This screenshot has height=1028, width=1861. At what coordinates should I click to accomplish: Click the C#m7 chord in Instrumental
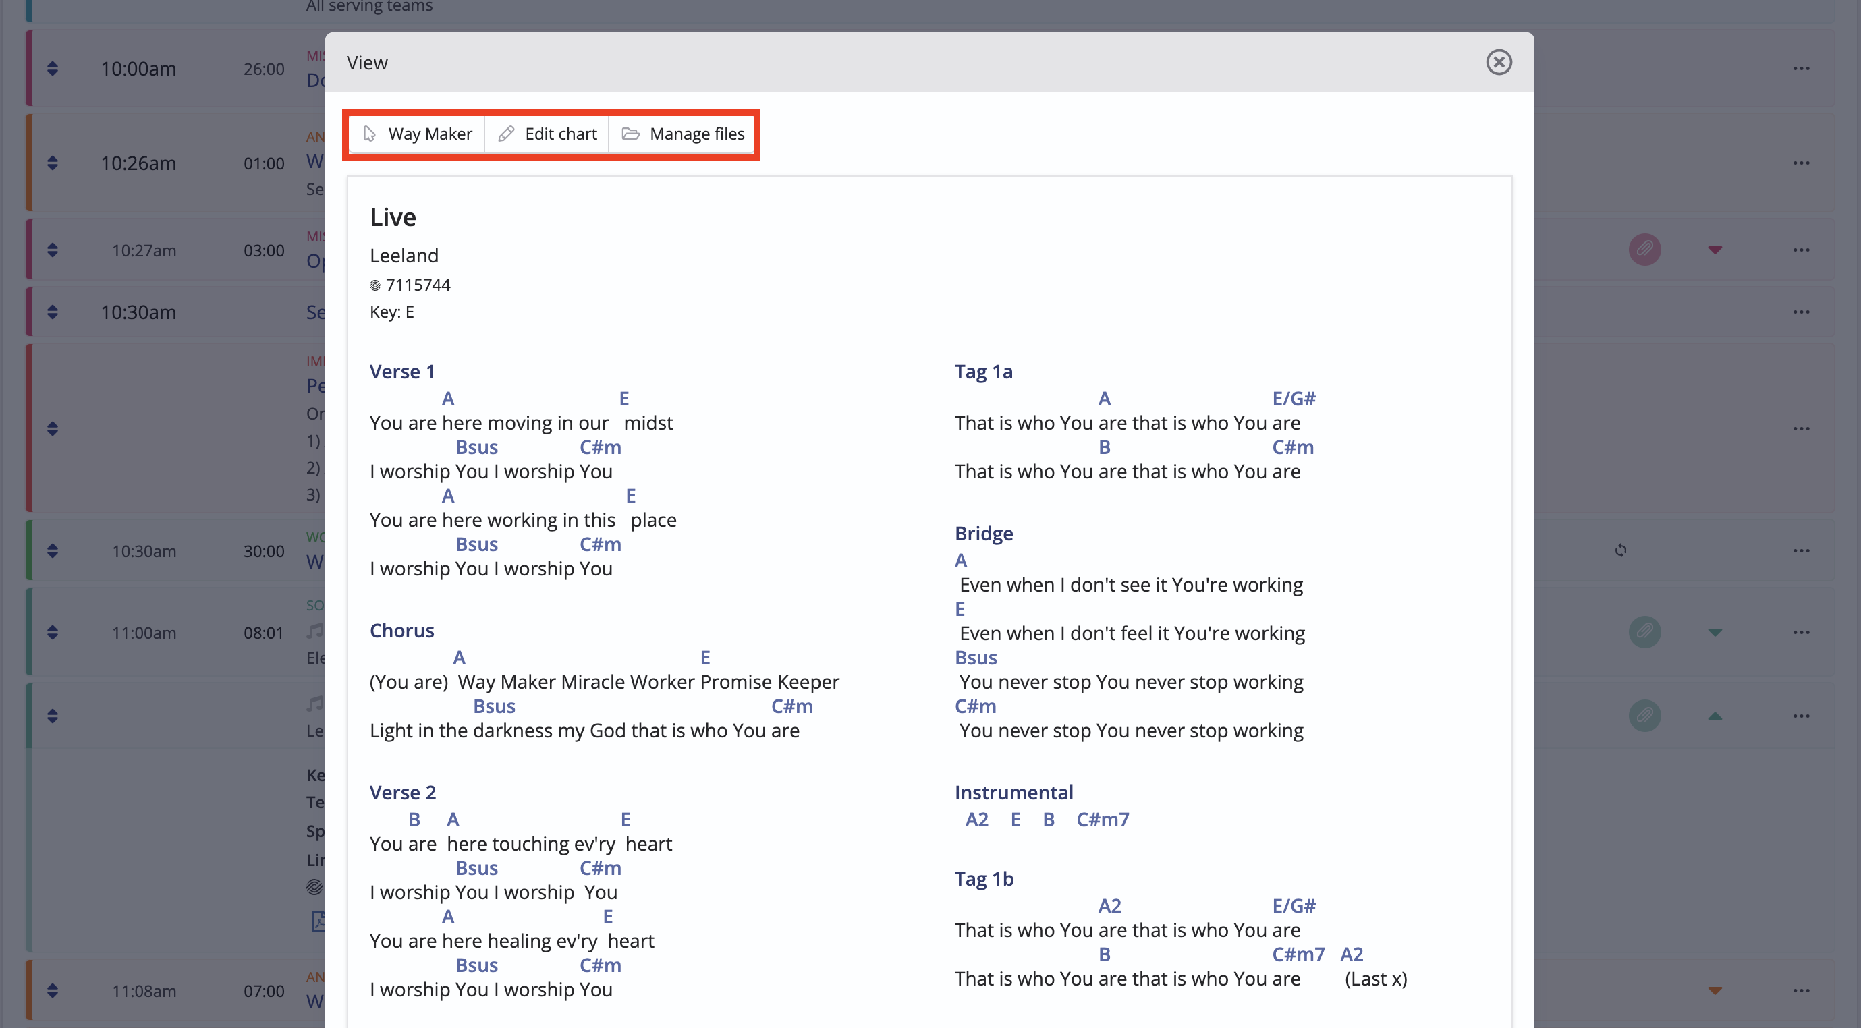(1103, 819)
